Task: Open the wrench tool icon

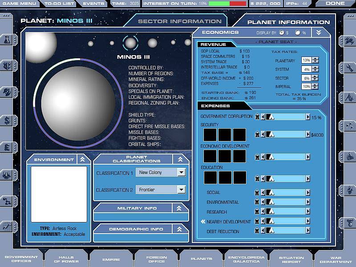Action: pyautogui.click(x=349, y=68)
